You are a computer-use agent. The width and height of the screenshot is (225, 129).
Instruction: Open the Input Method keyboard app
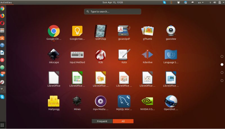coord(77,55)
